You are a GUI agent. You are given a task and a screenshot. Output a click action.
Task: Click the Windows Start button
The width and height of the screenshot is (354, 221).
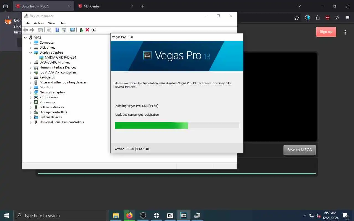tap(7, 215)
